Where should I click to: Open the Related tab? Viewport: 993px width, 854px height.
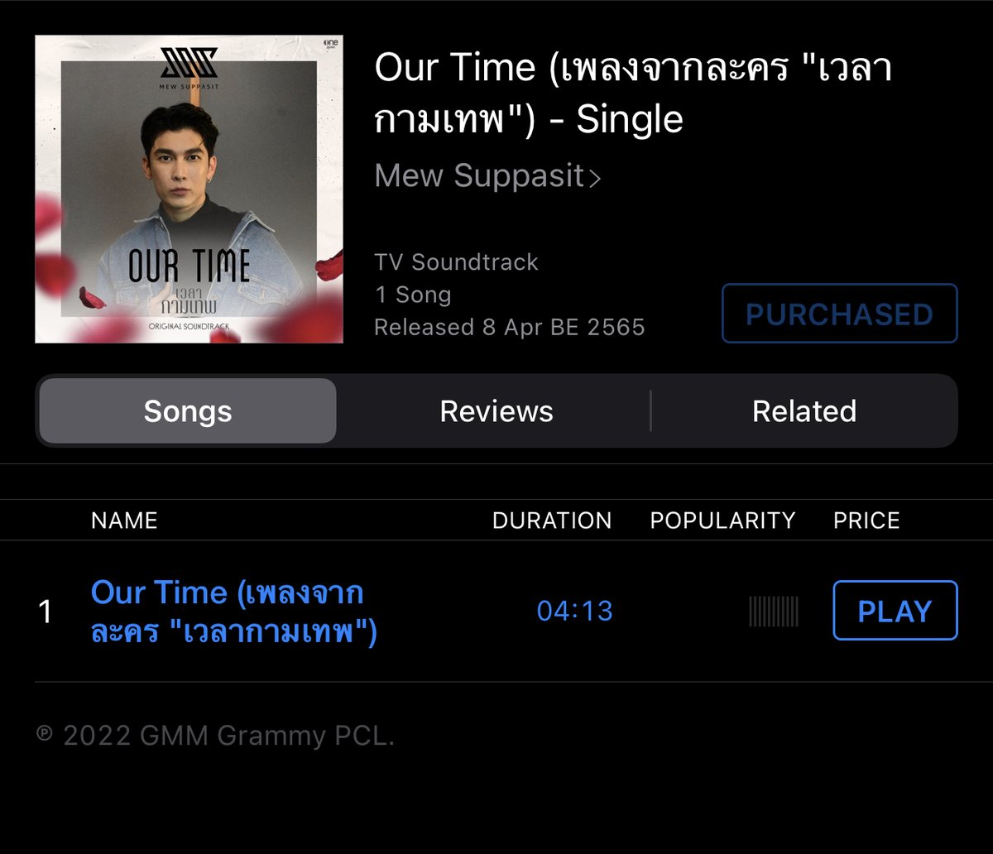pyautogui.click(x=804, y=411)
